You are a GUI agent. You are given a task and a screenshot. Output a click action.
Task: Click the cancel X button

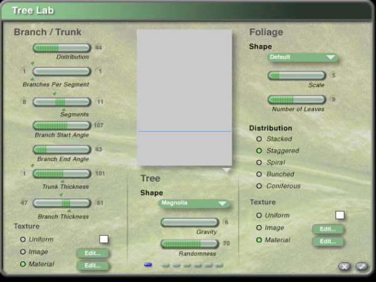click(x=344, y=266)
